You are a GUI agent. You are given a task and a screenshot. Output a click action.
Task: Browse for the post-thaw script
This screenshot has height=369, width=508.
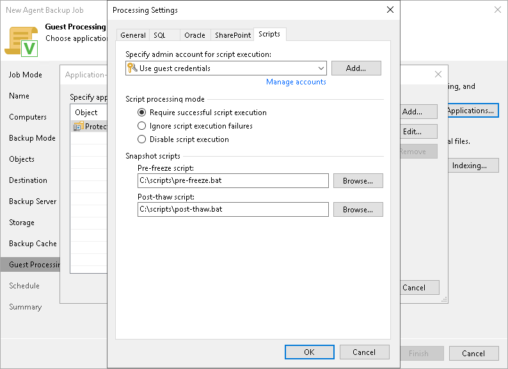point(358,210)
